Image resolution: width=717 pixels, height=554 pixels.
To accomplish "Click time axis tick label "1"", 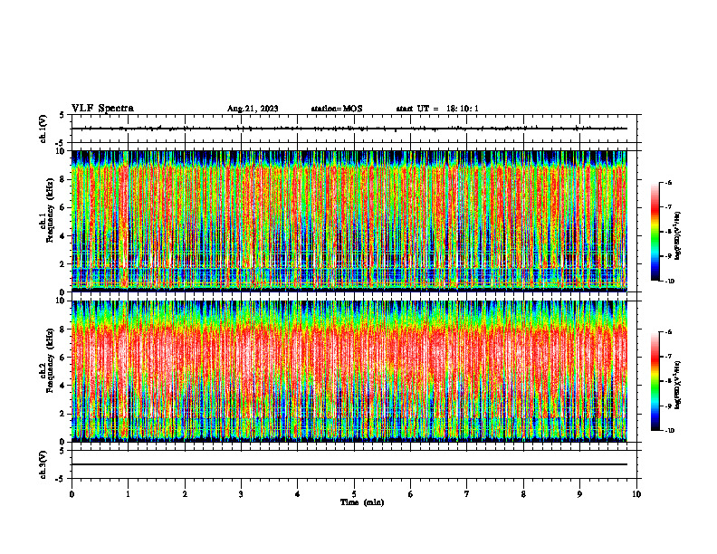I will click(x=128, y=494).
